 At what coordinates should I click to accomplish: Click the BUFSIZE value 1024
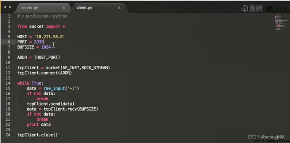tap(46, 47)
